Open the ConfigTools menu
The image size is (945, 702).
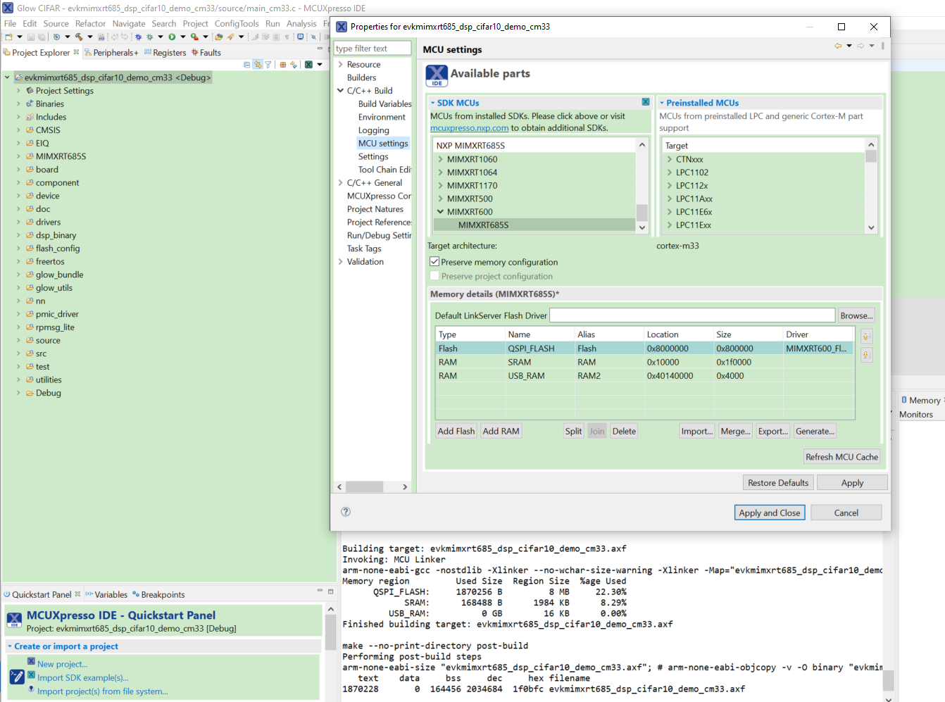pyautogui.click(x=237, y=23)
